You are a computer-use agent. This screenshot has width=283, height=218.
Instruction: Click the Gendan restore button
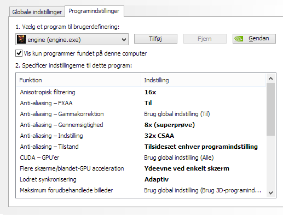pyautogui.click(x=254, y=39)
